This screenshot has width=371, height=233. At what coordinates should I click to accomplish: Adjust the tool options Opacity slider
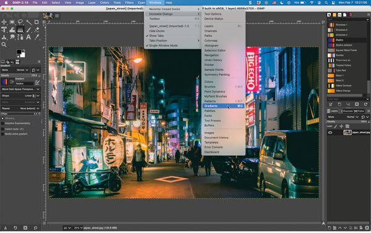[20, 75]
